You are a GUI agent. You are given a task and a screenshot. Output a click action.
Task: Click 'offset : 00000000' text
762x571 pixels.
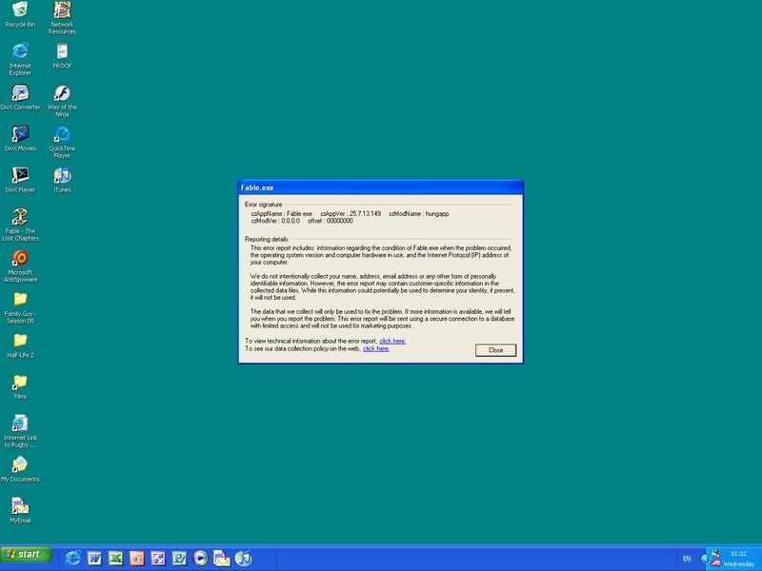[330, 221]
